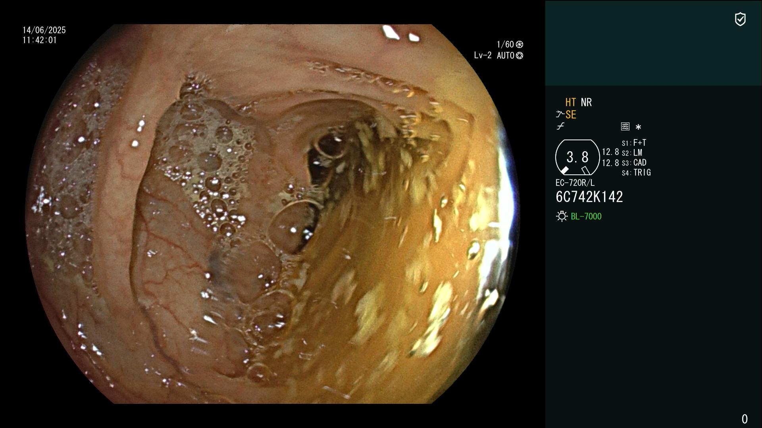762x428 pixels.
Task: Click the settings sliders icon
Action: tap(625, 126)
